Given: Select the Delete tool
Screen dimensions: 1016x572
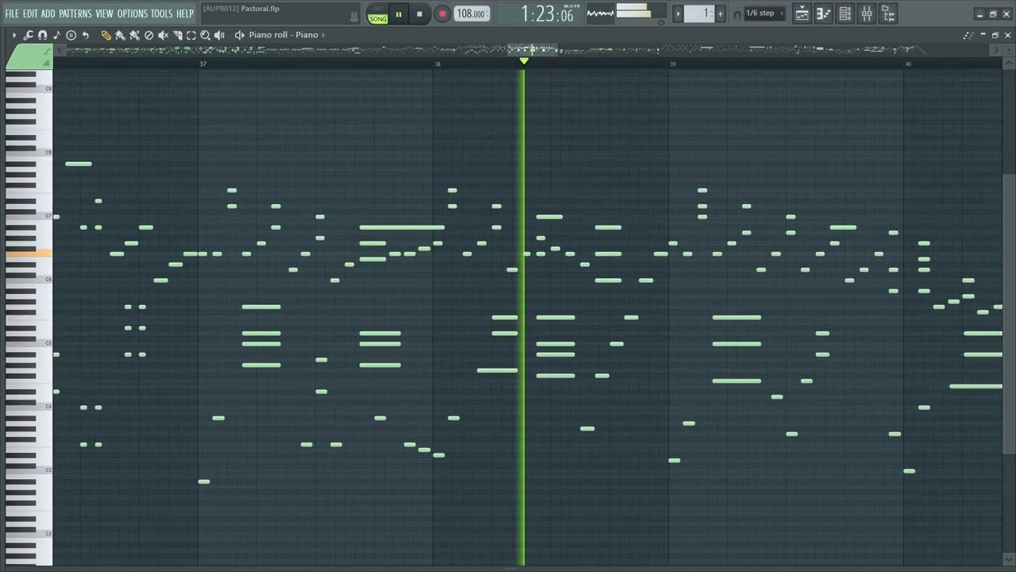Looking at the screenshot, I should point(148,35).
